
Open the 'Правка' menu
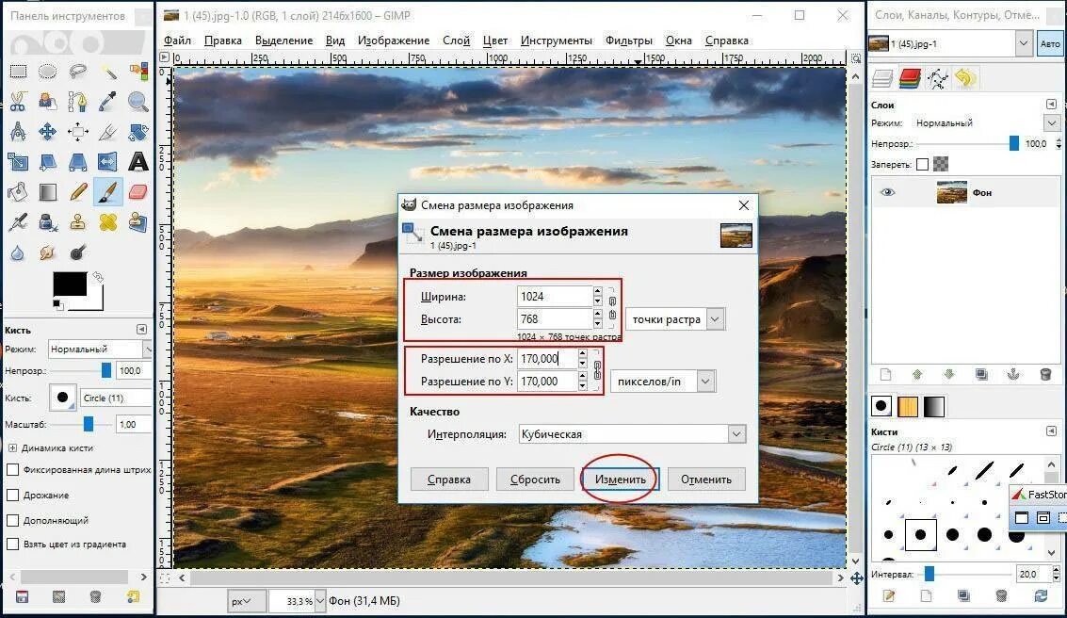coord(223,41)
